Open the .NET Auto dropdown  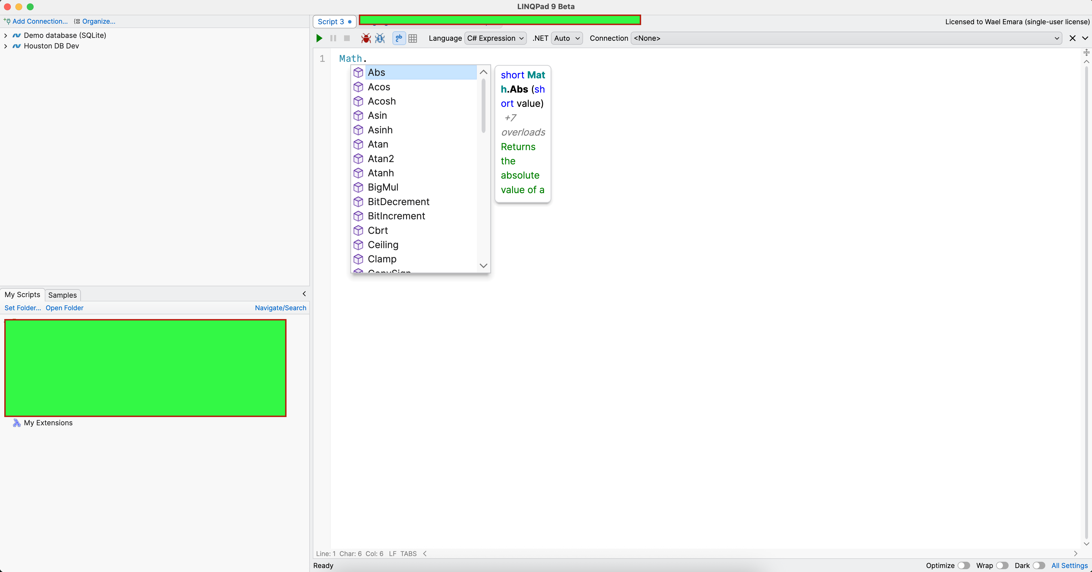point(566,38)
